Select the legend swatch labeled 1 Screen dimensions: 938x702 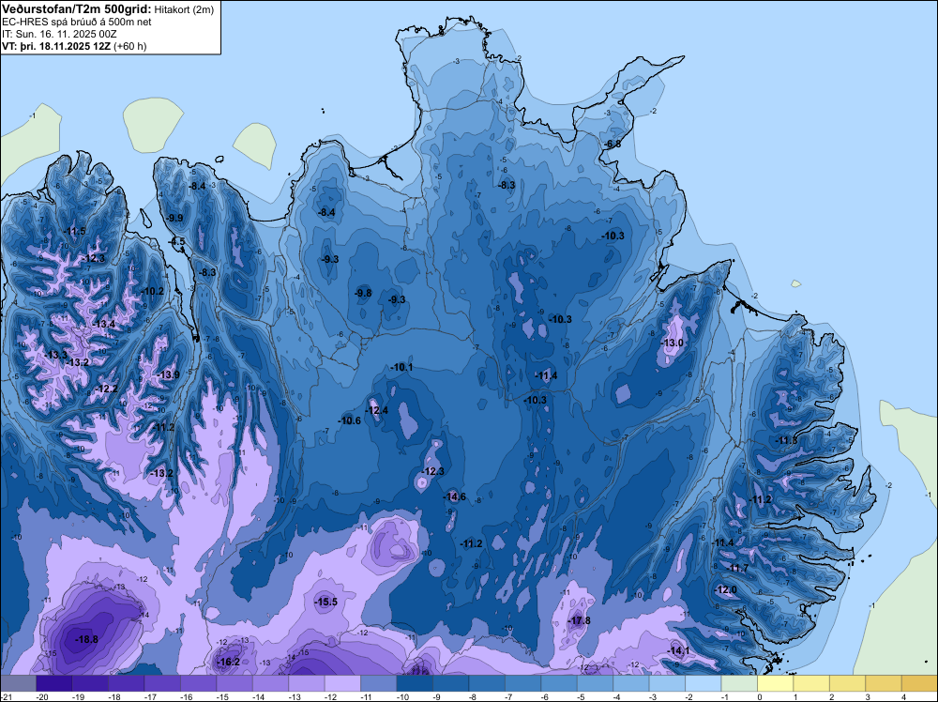tap(811, 683)
